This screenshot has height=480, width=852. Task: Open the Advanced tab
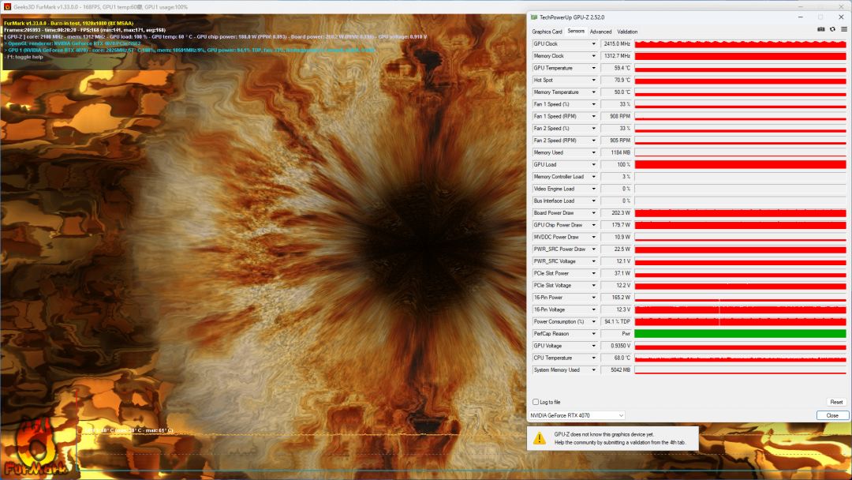[x=600, y=32]
